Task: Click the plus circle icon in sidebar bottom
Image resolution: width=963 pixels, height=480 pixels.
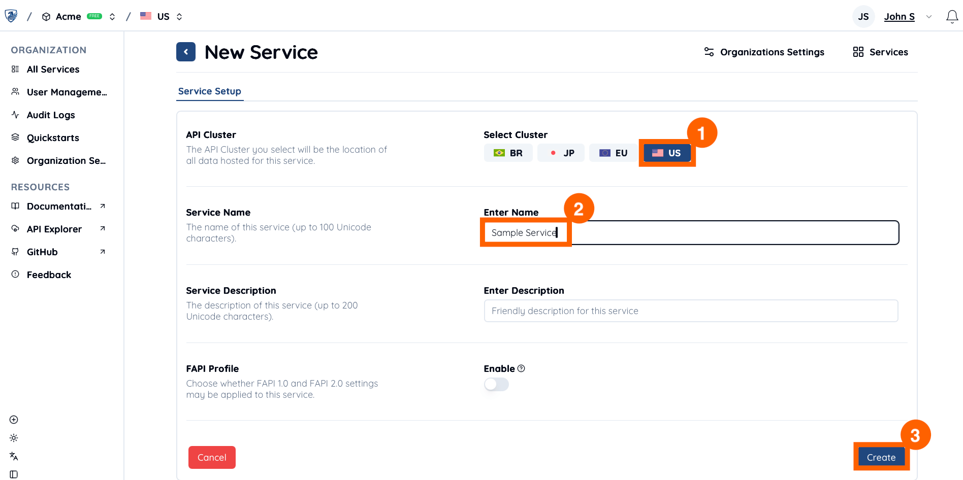Action: pos(14,420)
